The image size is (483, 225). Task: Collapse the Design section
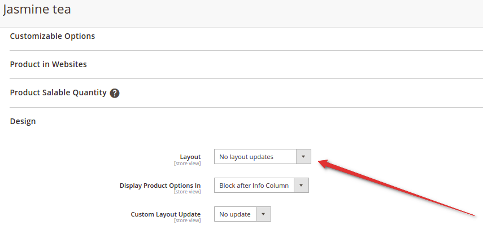pyautogui.click(x=23, y=121)
